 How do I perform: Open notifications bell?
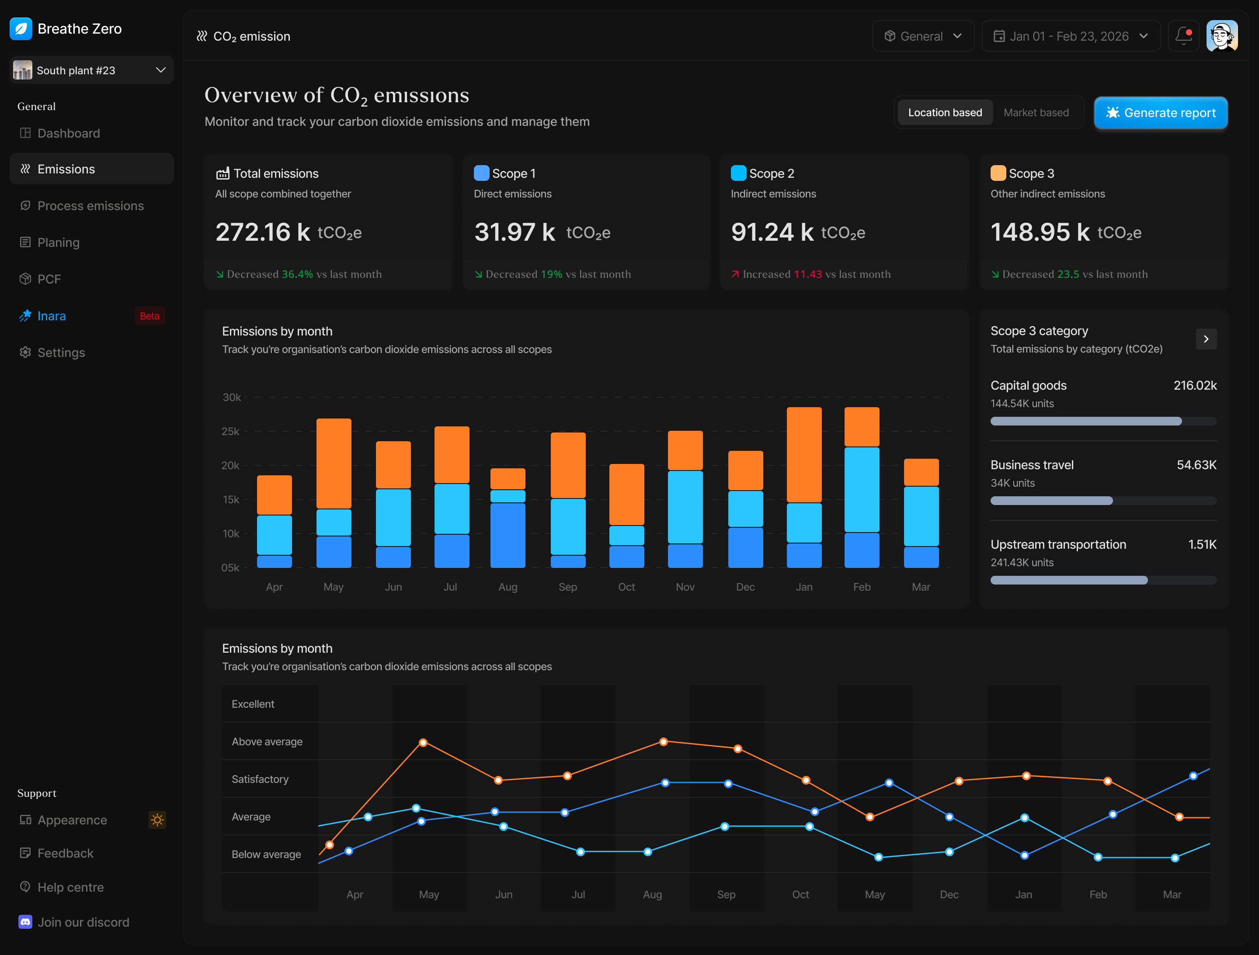pyautogui.click(x=1184, y=36)
